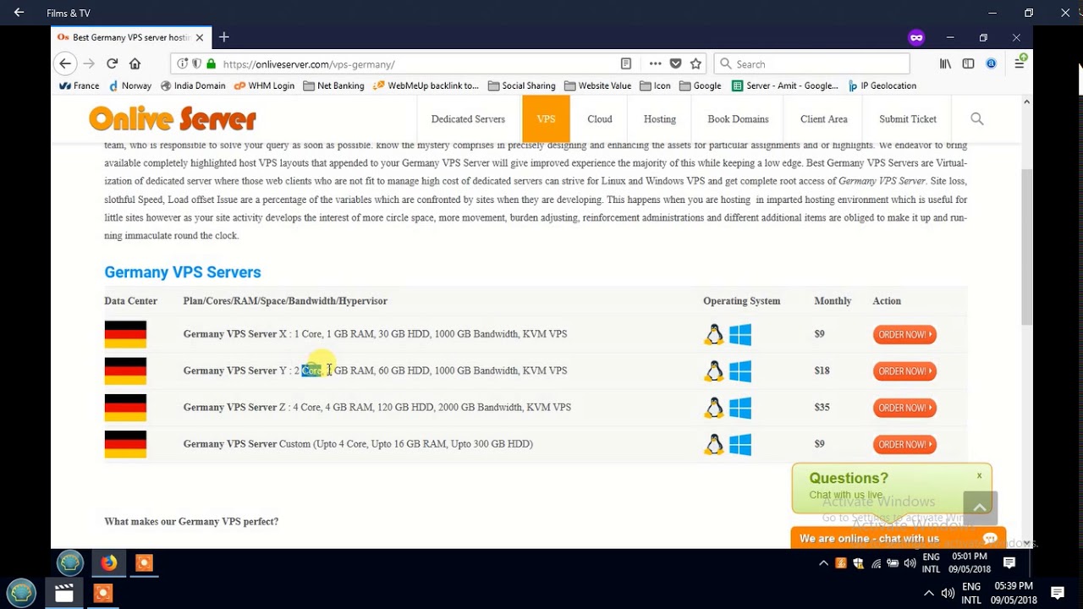Click the Onlive Server logo

173,119
